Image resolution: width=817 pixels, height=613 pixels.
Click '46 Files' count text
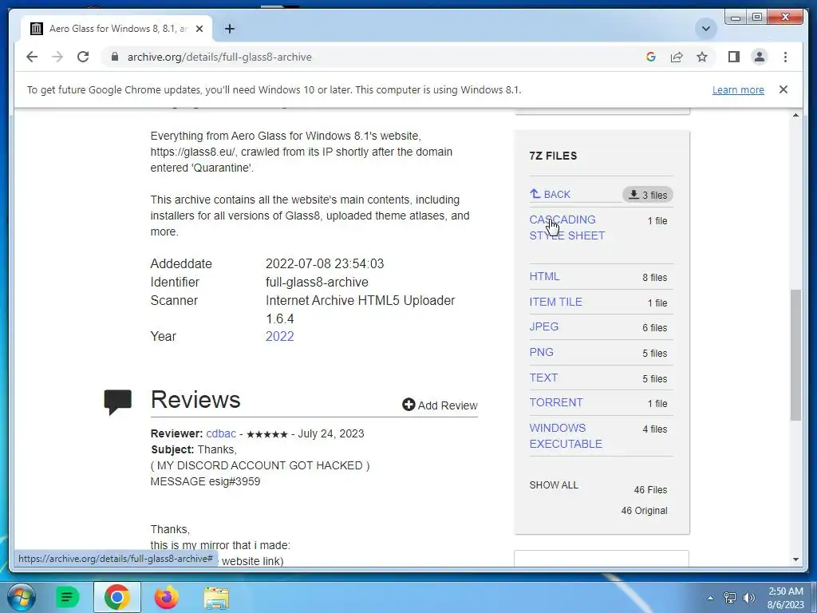650,490
